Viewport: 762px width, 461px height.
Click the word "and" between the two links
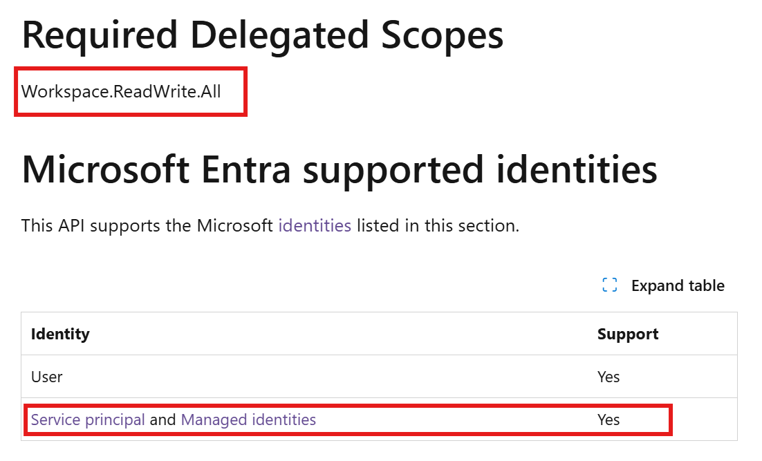[163, 420]
